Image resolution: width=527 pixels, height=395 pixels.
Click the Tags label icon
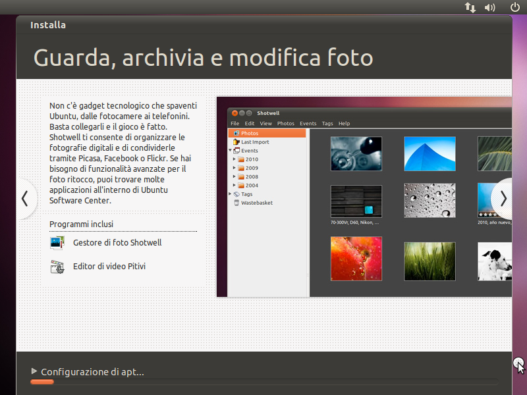point(236,194)
